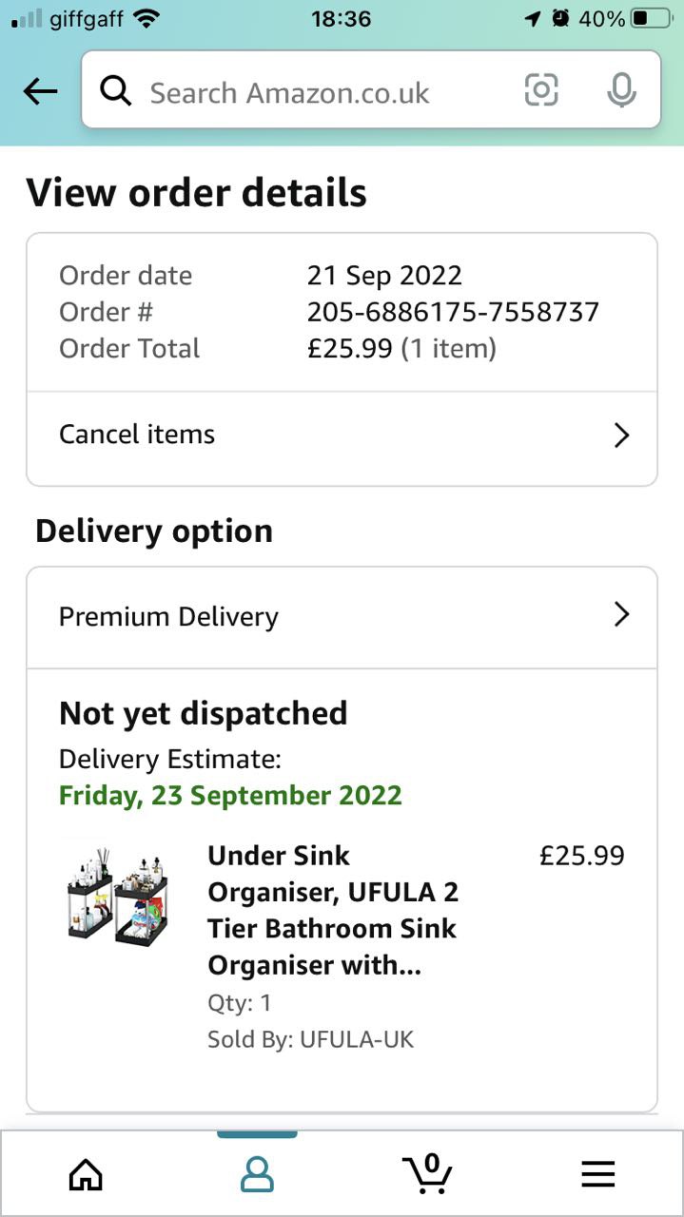Tap the £25.99 item price

tap(581, 856)
